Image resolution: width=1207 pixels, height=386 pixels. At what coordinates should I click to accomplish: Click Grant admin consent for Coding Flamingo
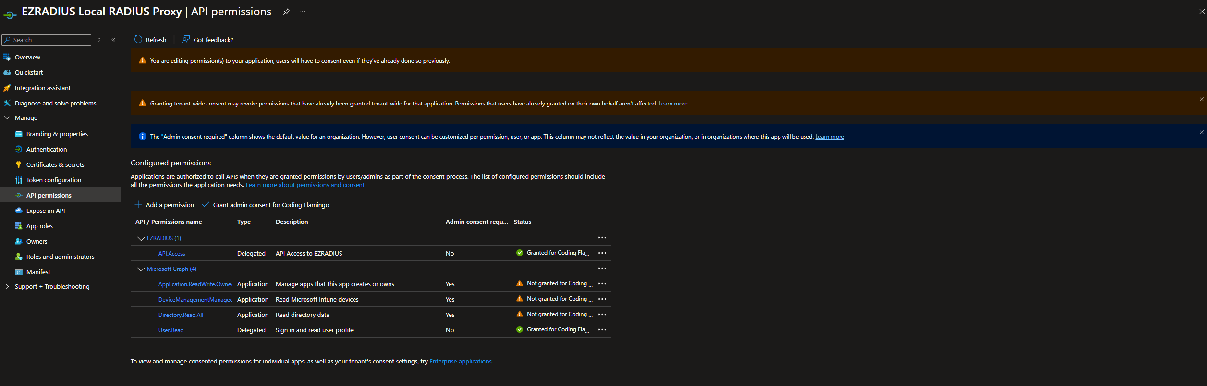coord(266,205)
